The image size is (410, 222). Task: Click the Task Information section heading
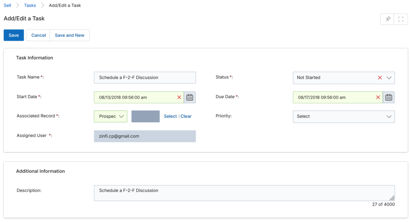tap(34, 58)
